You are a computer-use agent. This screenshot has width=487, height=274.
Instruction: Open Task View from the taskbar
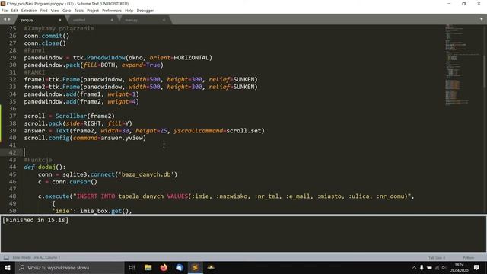point(132,267)
